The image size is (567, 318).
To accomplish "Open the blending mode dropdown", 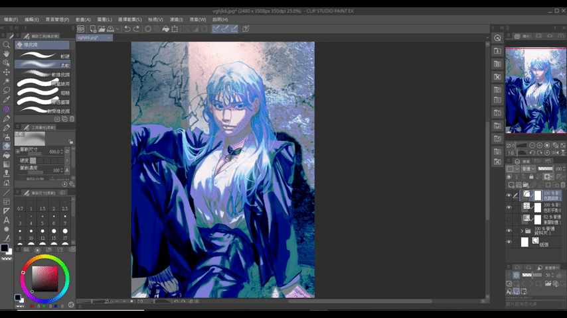I will click(528, 168).
